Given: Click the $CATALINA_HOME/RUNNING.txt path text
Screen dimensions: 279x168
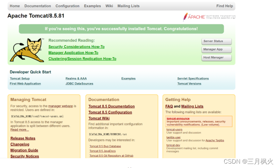Looking at the screenshot, I should click(x=108, y=134).
